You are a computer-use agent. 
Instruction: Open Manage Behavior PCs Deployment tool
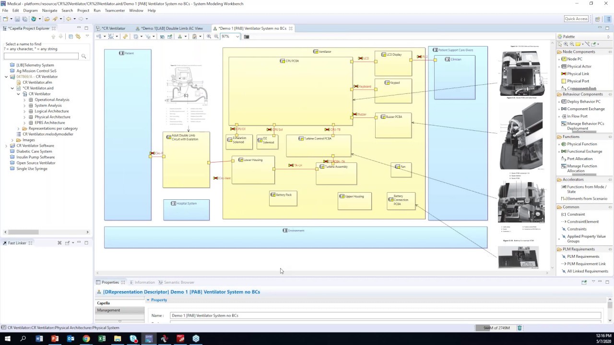tap(582, 126)
